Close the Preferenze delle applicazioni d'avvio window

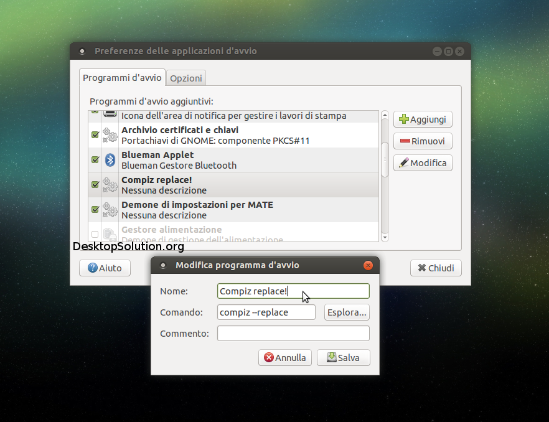(460, 52)
